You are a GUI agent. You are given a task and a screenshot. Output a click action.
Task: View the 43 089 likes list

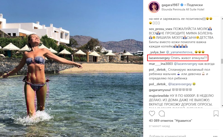click(x=171, y=121)
